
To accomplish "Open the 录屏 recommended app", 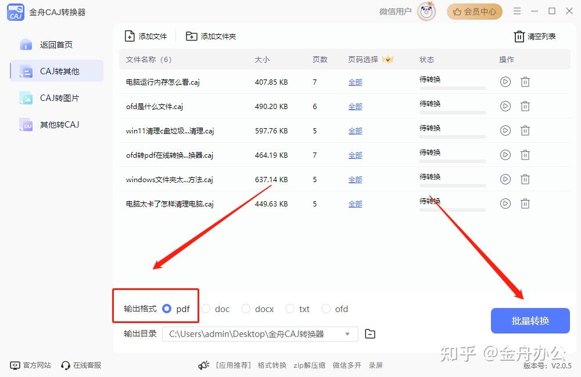I will [375, 365].
